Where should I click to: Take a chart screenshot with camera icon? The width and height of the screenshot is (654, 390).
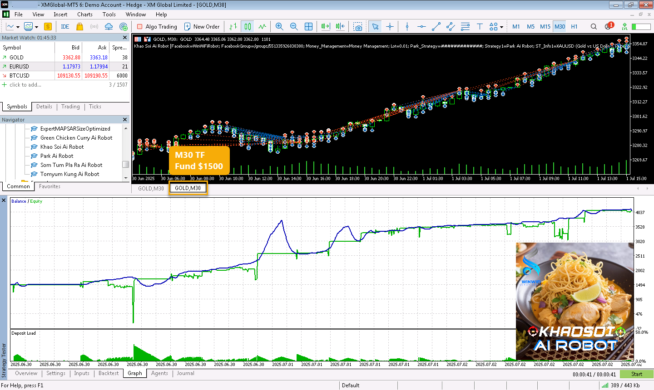[x=358, y=26]
